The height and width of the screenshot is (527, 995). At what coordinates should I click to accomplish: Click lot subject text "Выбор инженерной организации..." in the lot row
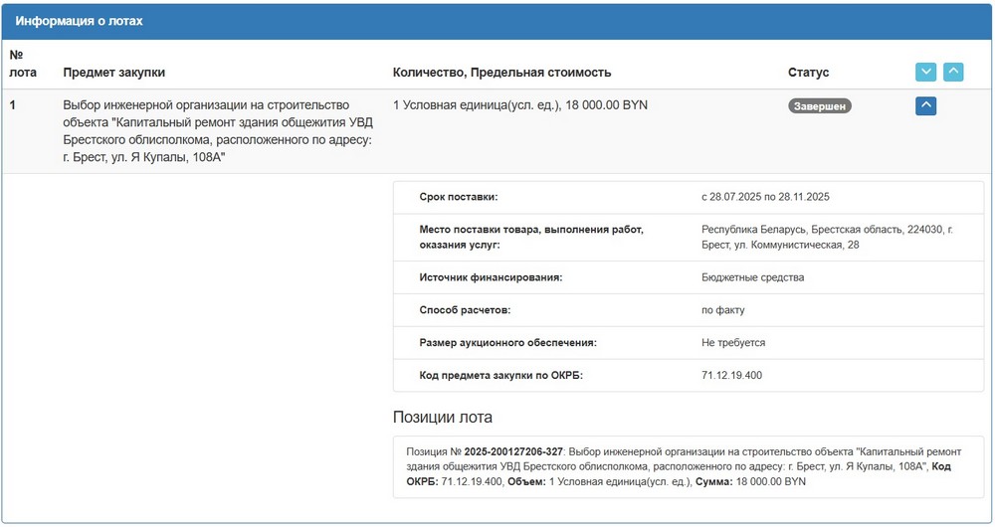pos(218,131)
